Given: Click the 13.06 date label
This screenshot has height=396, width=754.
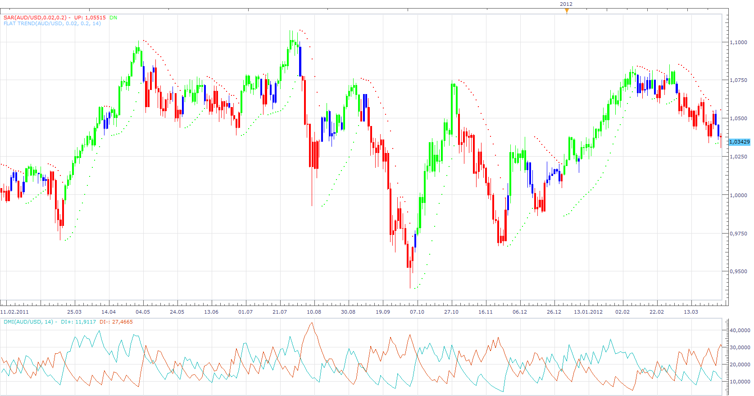Looking at the screenshot, I should (211, 312).
